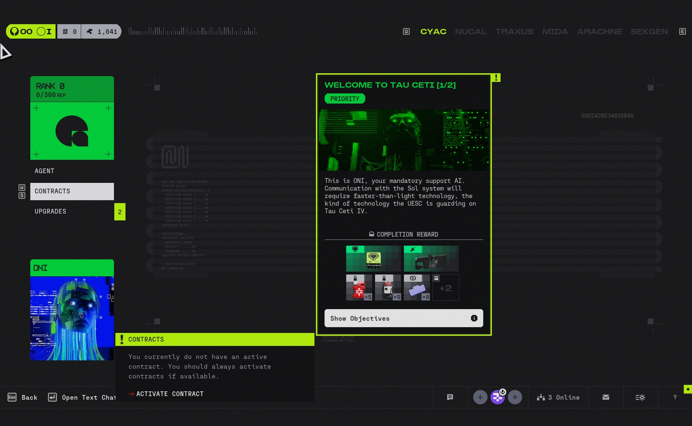This screenshot has width=692, height=426.
Task: Go Back using the Esc button
Action: [x=23, y=398]
